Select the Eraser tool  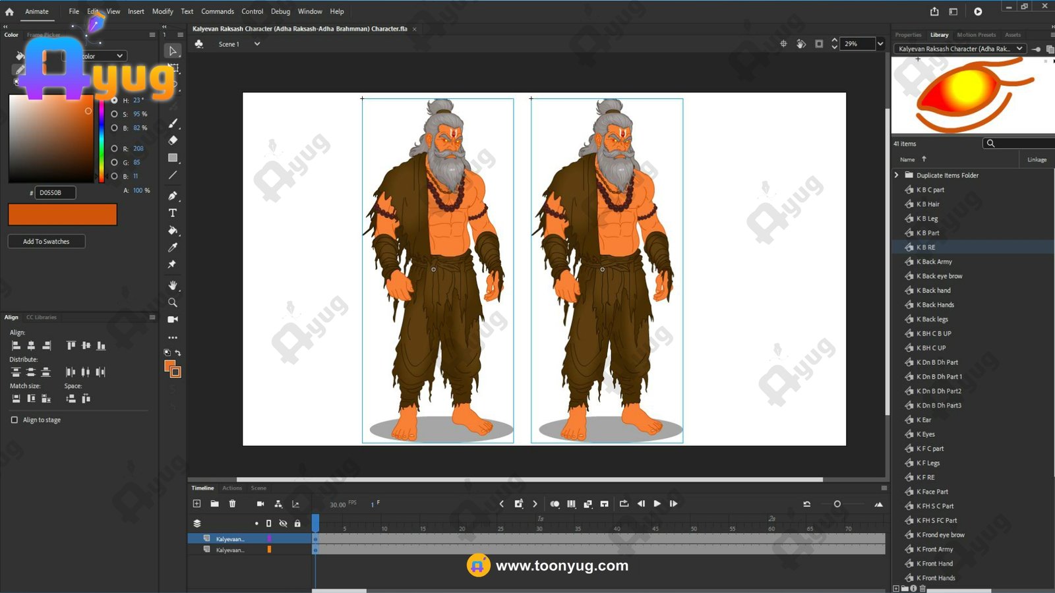[x=173, y=140]
